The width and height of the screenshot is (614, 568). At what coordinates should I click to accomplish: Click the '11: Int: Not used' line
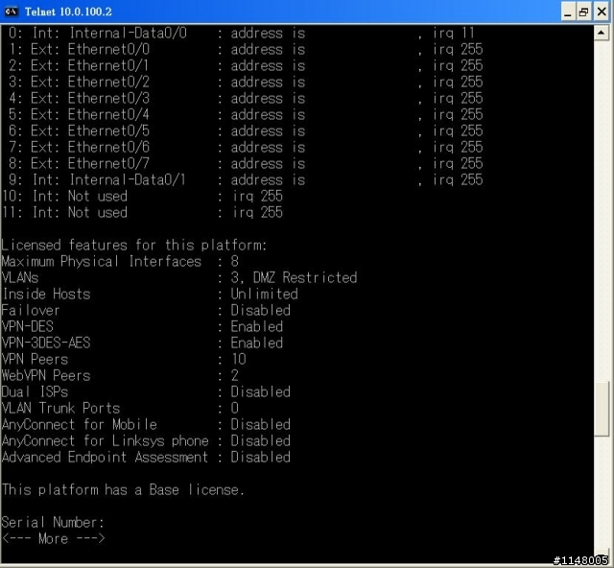pyautogui.click(x=143, y=212)
